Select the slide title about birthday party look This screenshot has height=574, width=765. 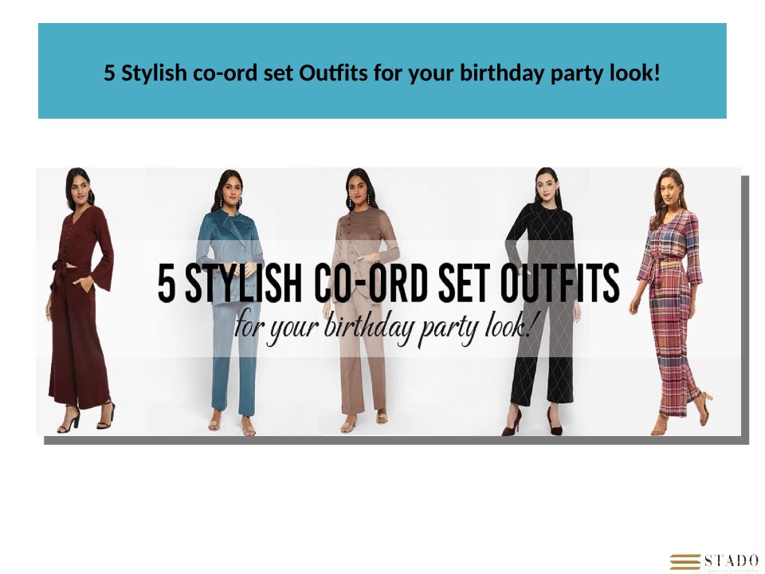pos(382,73)
